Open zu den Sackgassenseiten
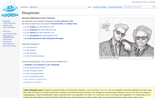The width and height of the screenshot is (157, 98). 34,73
